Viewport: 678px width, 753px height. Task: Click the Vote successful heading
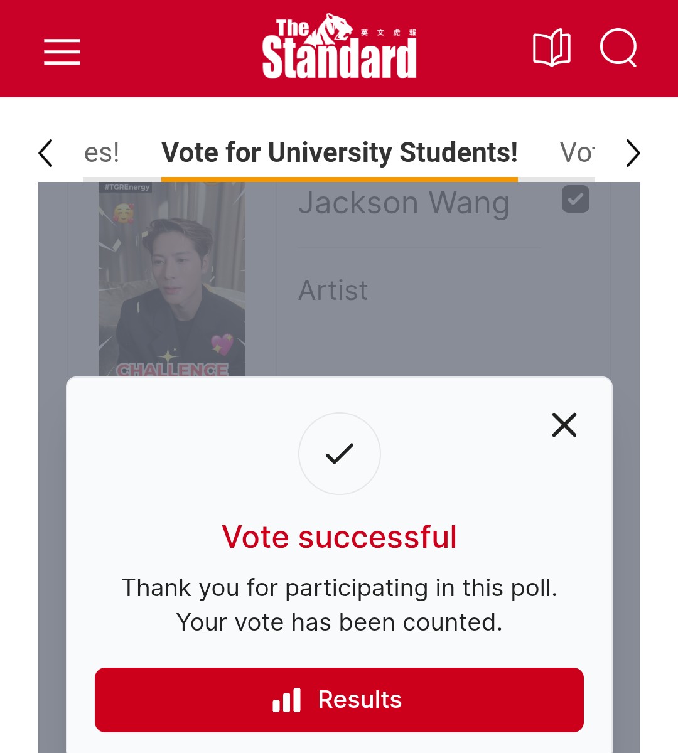pyautogui.click(x=339, y=537)
